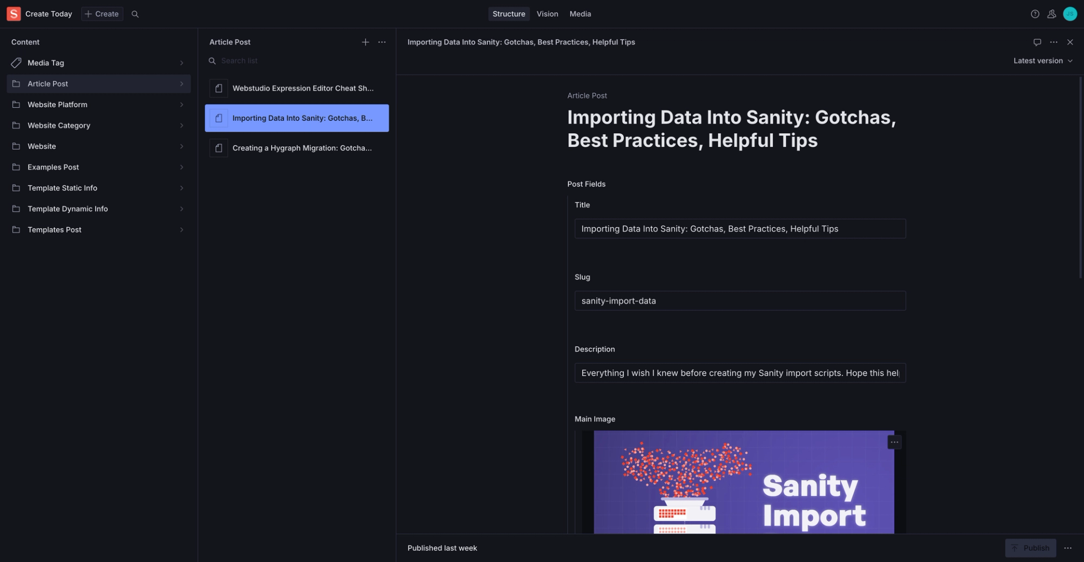Select the Article Post folder icon
The height and width of the screenshot is (562, 1084).
click(x=16, y=83)
